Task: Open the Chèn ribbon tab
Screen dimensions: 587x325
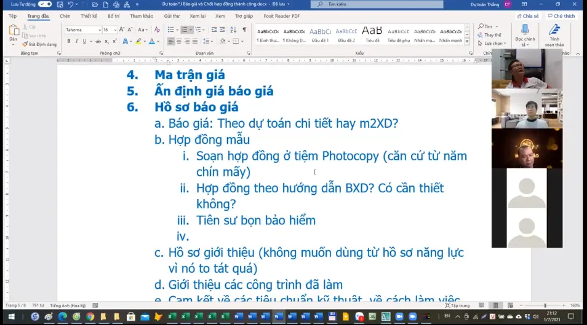Action: coord(65,16)
